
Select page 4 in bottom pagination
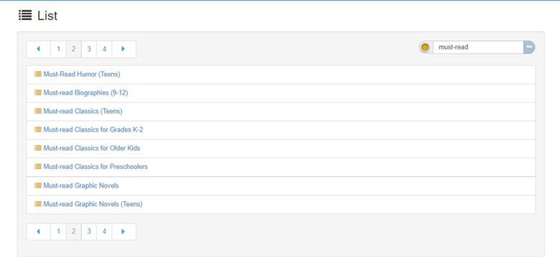(x=104, y=232)
